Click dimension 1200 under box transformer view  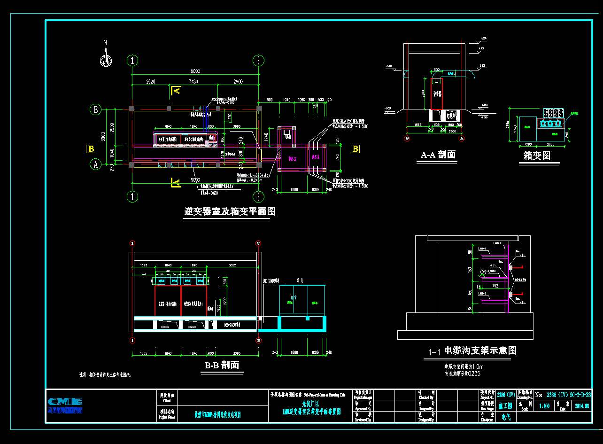click(527, 145)
